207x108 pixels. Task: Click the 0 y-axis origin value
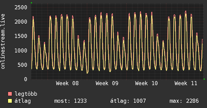[25, 79]
